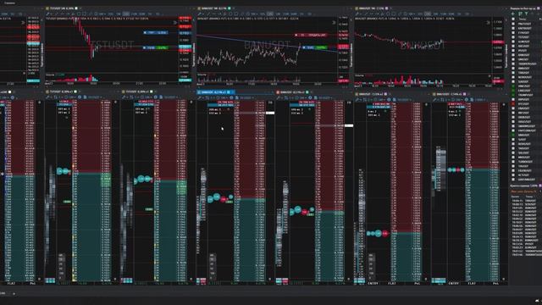Image resolution: width=542 pixels, height=305 pixels.
Task: Toggle the red BTCUSDT checkbox in the watchlist
Action: point(513,103)
